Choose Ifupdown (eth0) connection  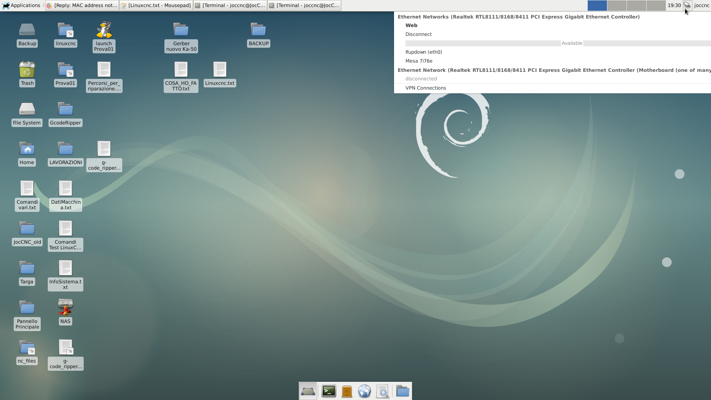(x=424, y=52)
